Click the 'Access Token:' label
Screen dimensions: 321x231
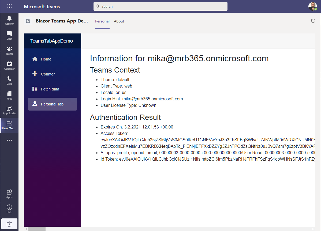[x=114, y=133]
